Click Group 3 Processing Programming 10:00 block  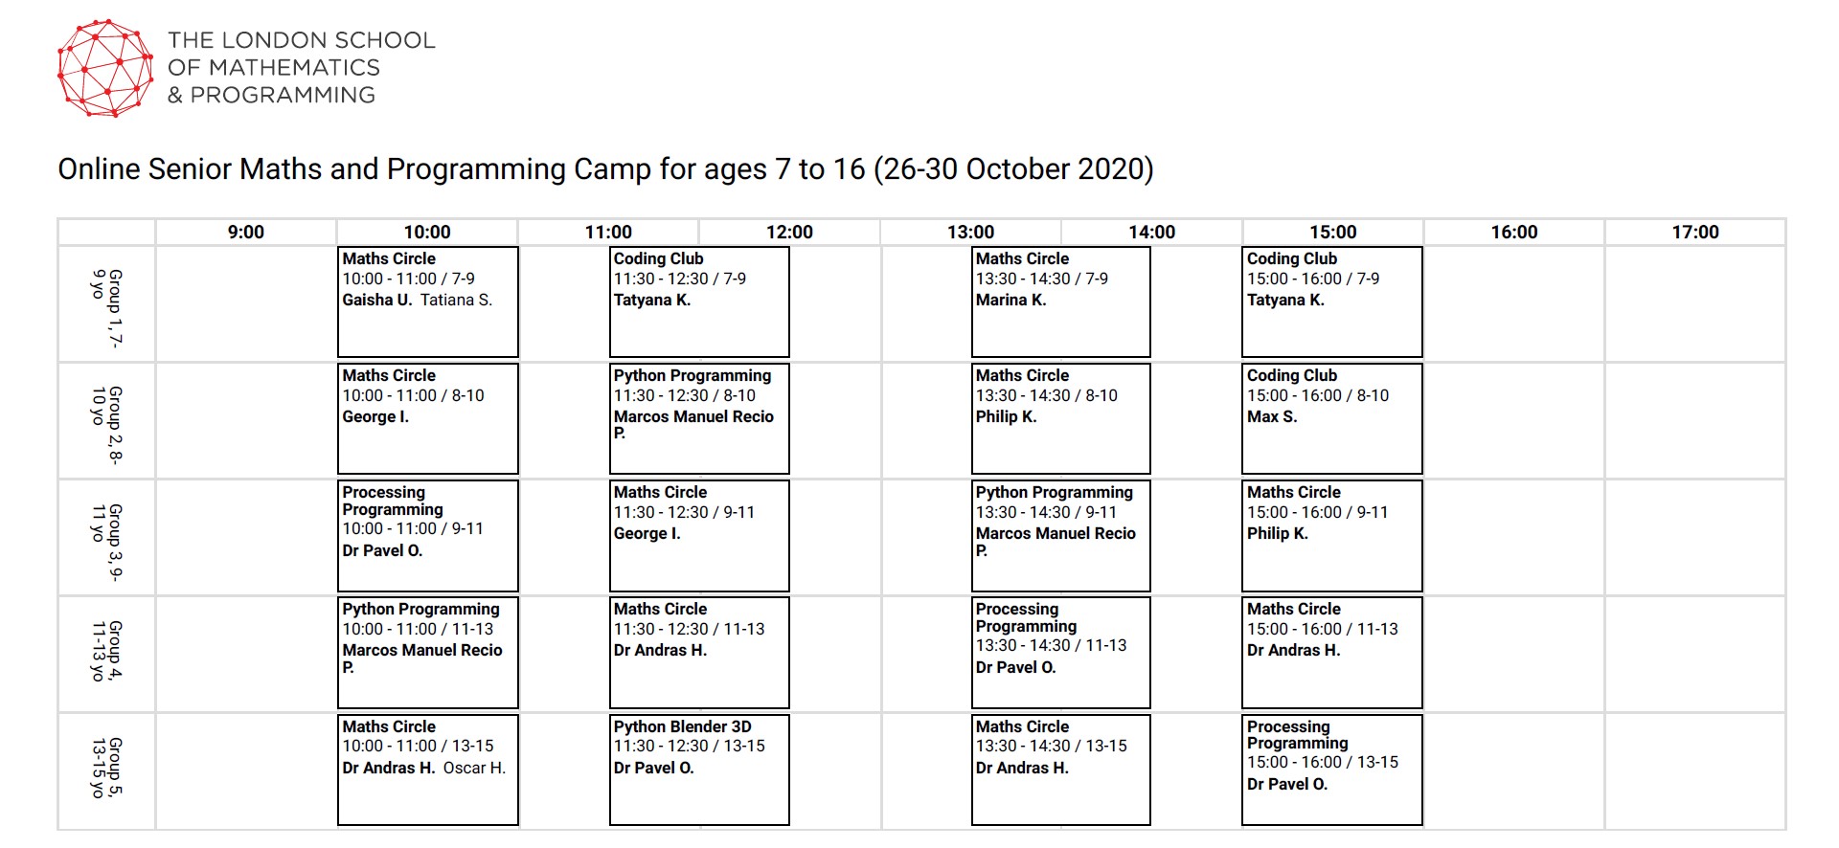(x=428, y=536)
